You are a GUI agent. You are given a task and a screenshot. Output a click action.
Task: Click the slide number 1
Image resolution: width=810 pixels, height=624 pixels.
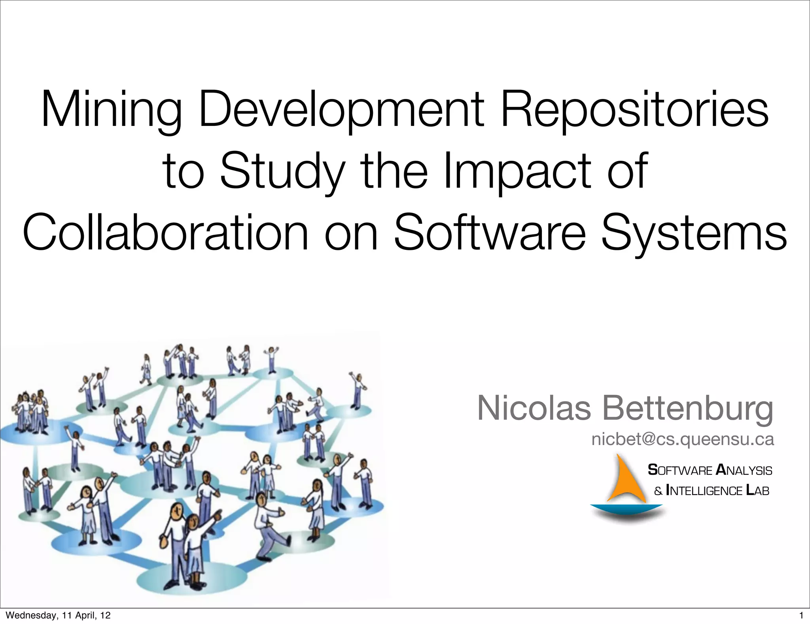[x=801, y=616]
